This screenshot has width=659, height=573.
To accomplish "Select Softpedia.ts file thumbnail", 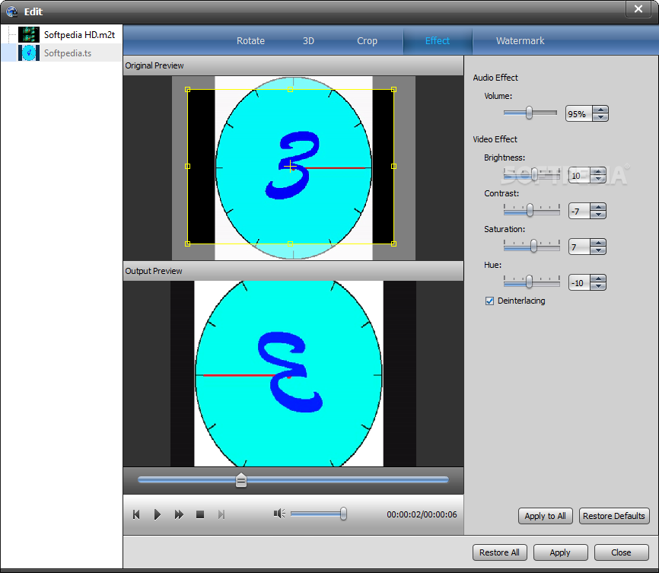I will point(29,53).
